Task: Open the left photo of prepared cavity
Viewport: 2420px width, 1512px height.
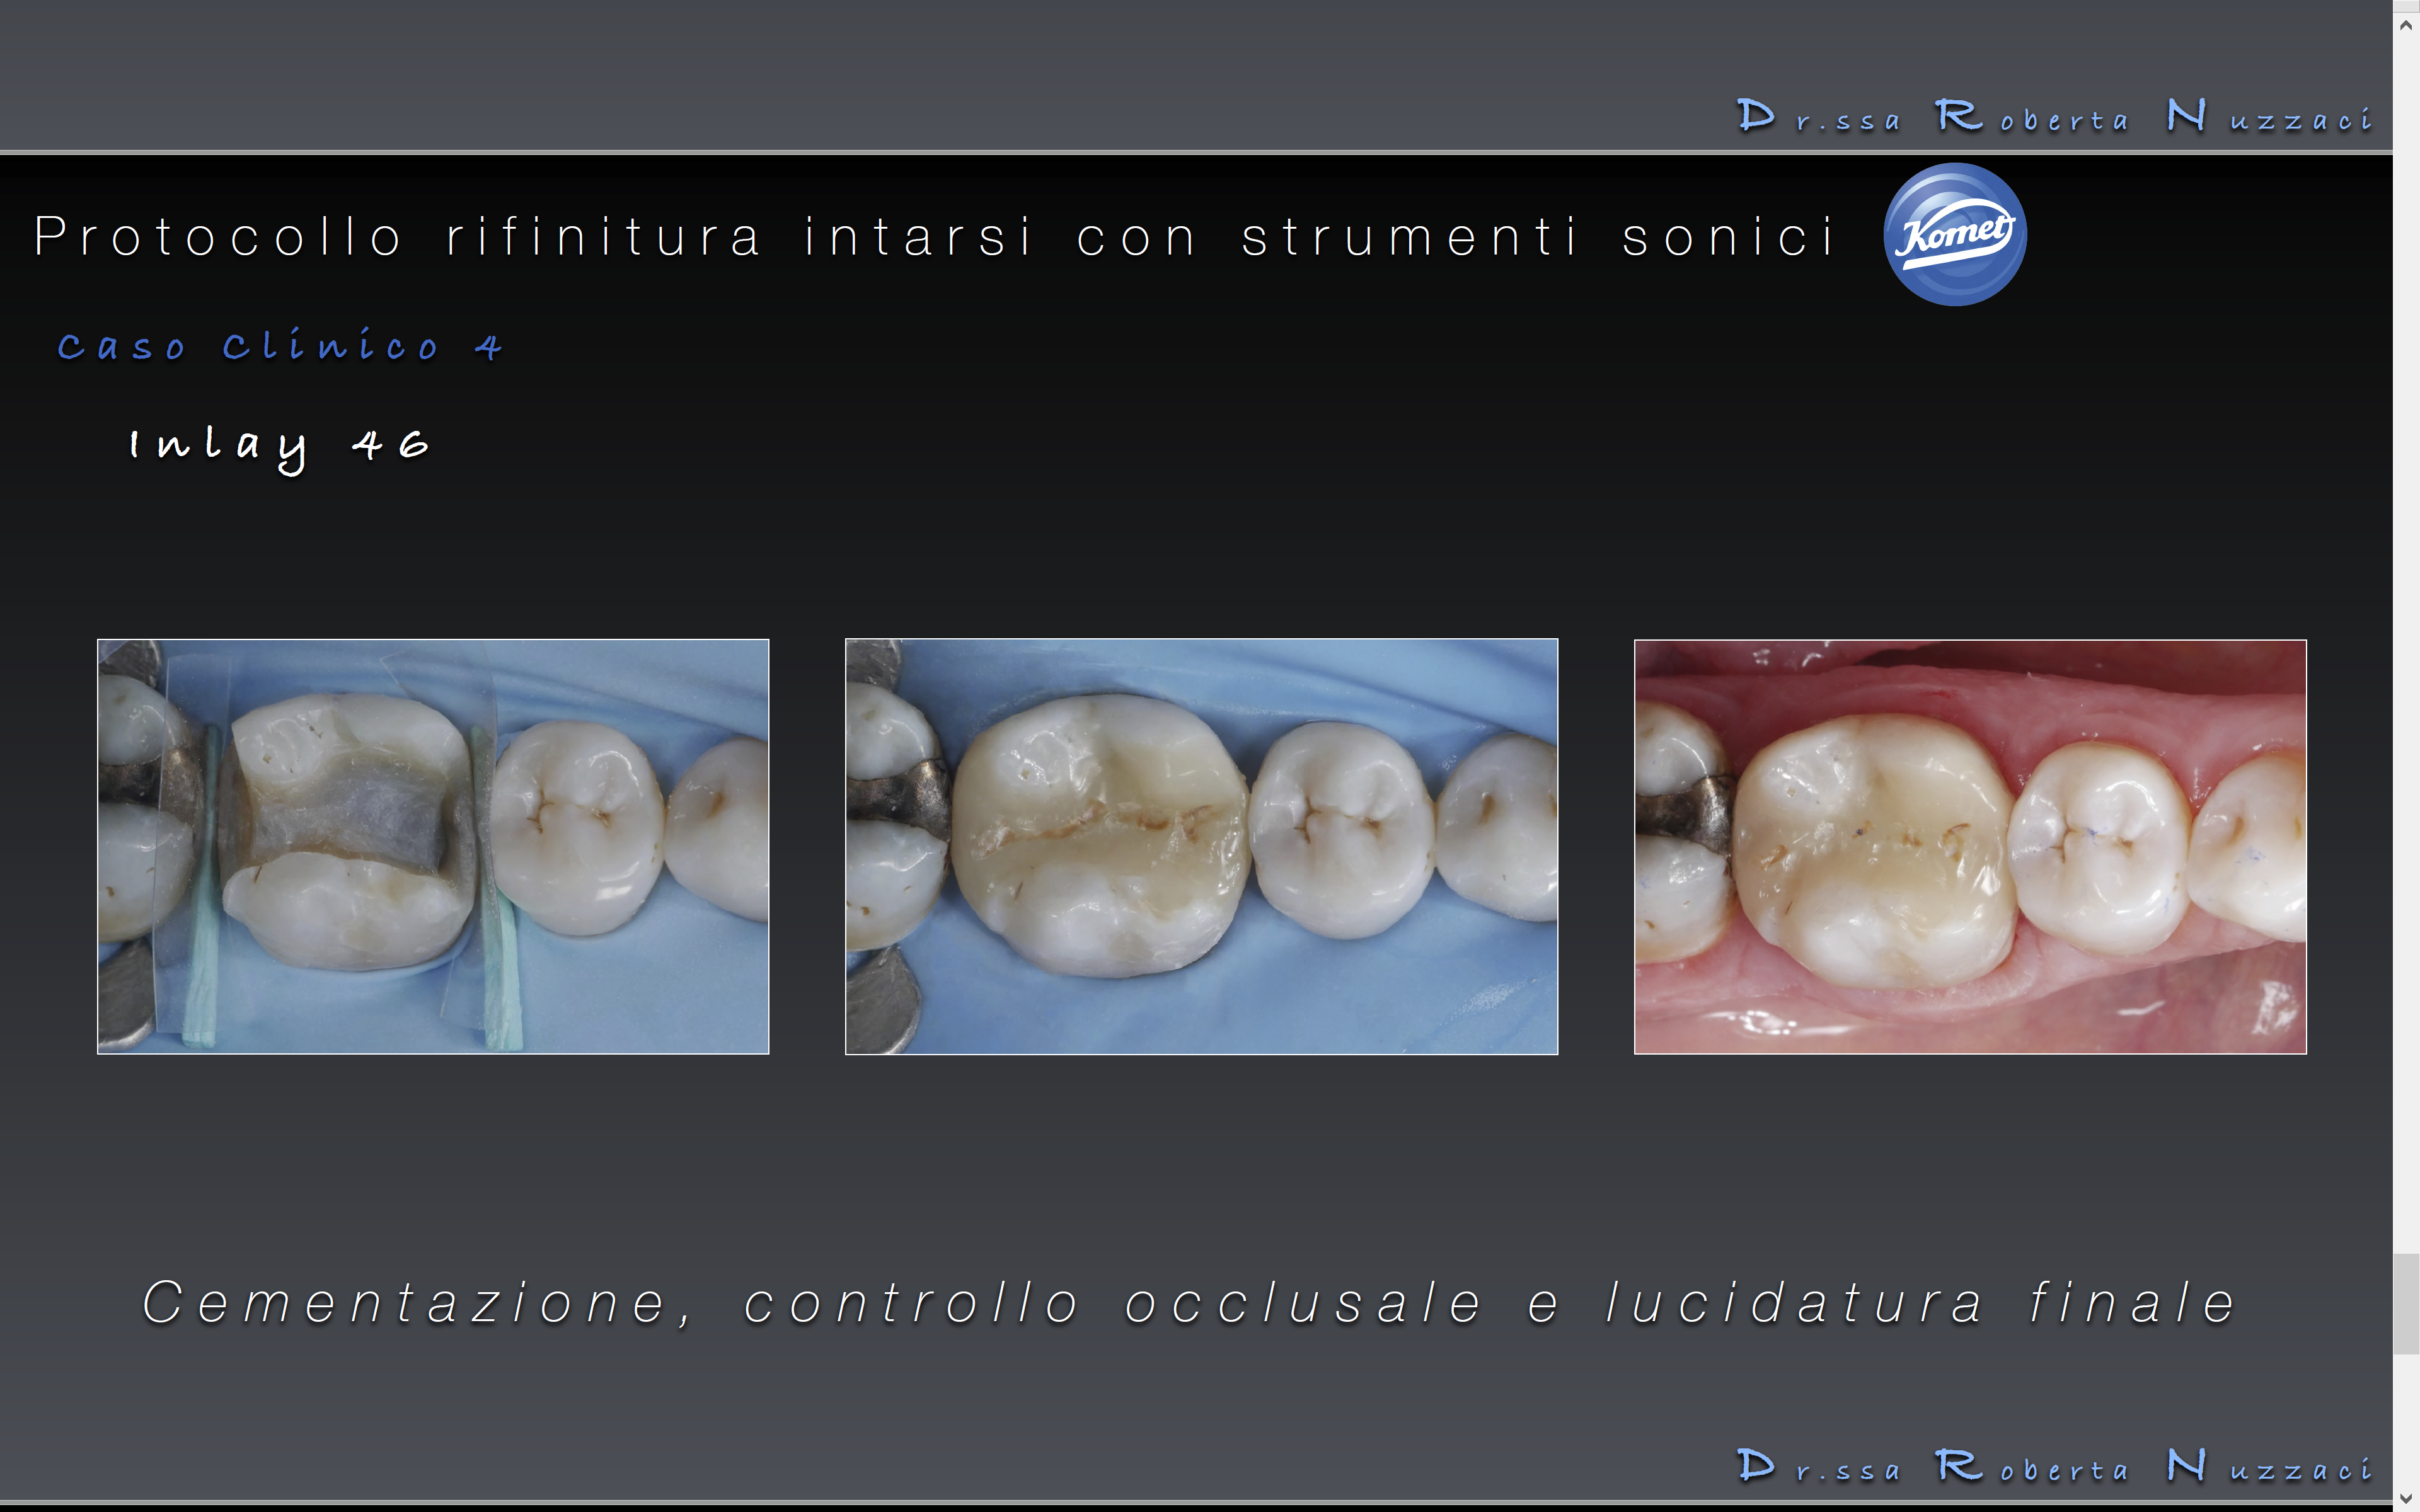Action: (x=433, y=846)
